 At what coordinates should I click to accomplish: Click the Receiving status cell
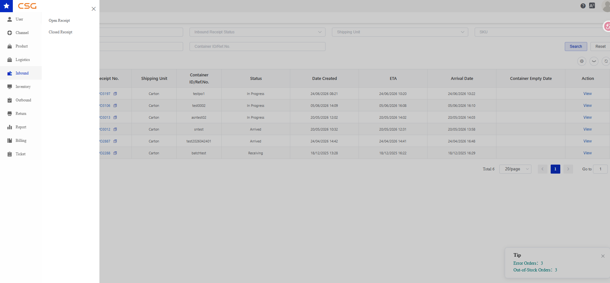click(x=256, y=153)
